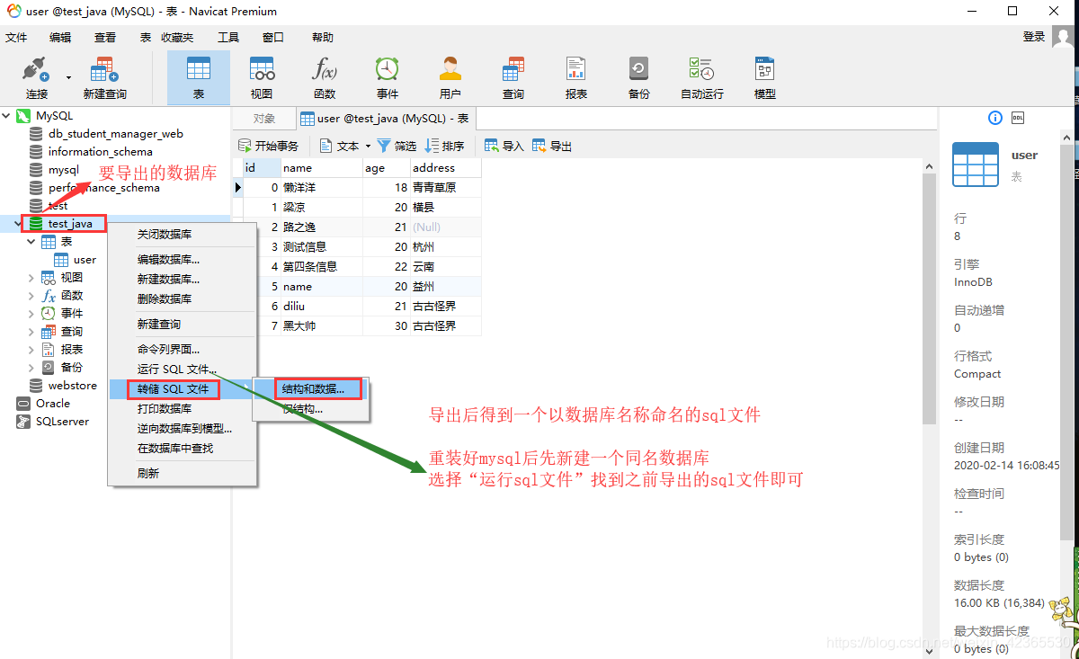The height and width of the screenshot is (659, 1079).
Task: Open the 模型 model toolbar icon
Action: (x=765, y=78)
